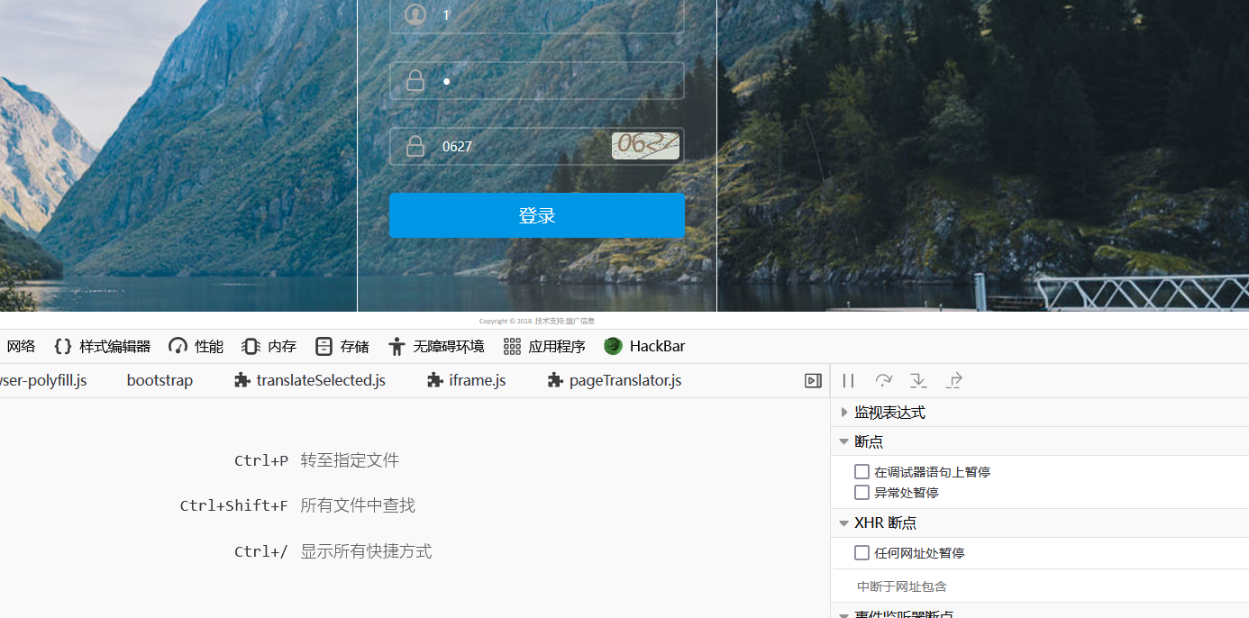
Task: Open the 应用程序 application panel
Action: coord(544,346)
